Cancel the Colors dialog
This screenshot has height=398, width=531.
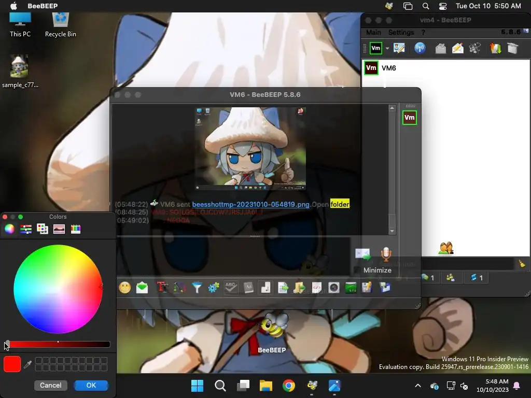point(51,386)
